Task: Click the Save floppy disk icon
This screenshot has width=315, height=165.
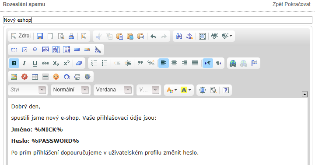Action: [40, 36]
